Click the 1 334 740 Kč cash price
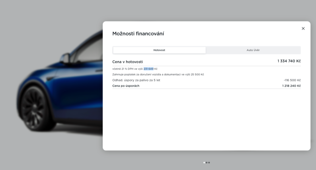316x170 pixels. pos(289,61)
